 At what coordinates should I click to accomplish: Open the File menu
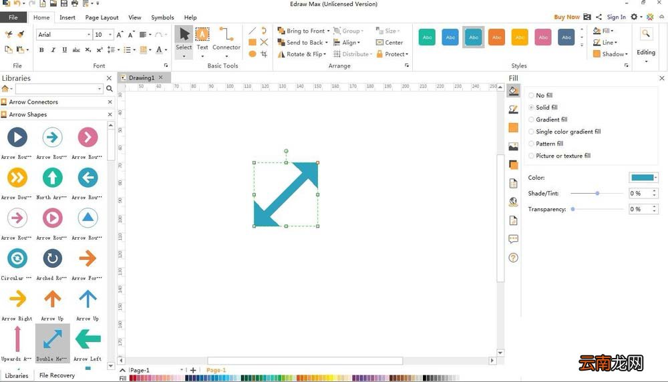coord(13,17)
